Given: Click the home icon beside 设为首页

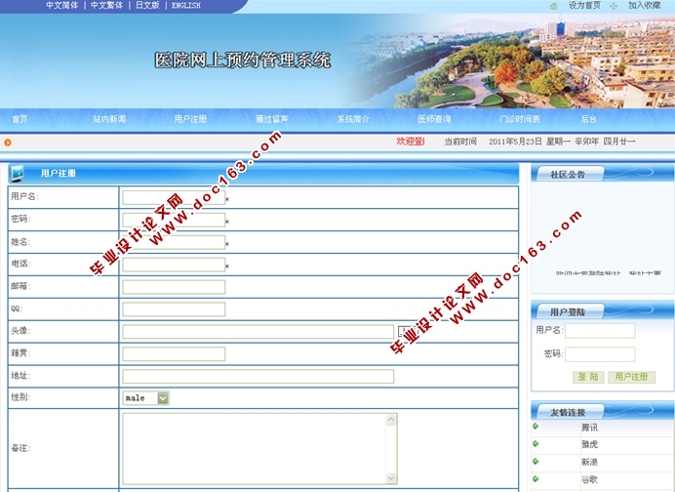Looking at the screenshot, I should 554,6.
